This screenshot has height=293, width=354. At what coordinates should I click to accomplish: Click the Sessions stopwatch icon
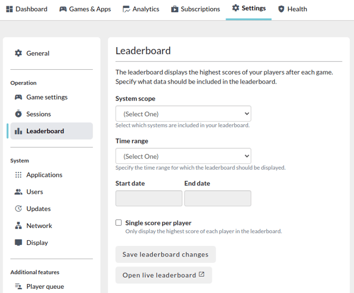point(18,114)
